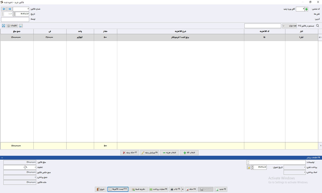
Task: Click F2 جدید new invoice button
Action: tap(221, 189)
